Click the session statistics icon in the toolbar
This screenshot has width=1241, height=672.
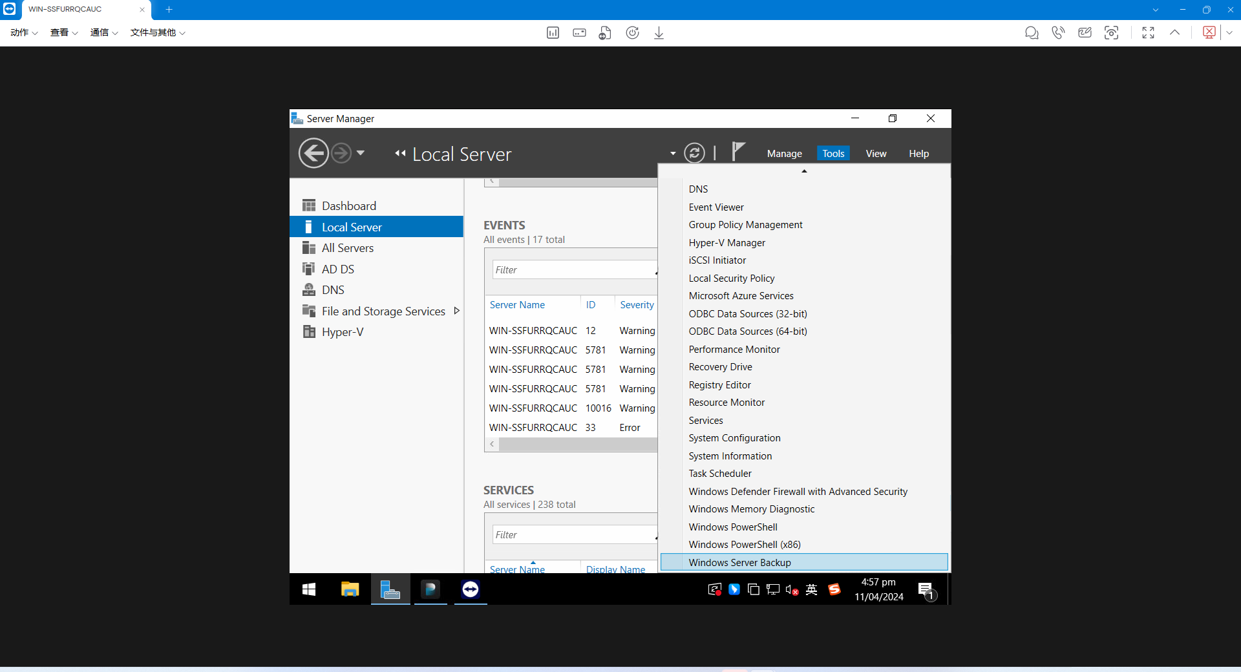pyautogui.click(x=553, y=32)
